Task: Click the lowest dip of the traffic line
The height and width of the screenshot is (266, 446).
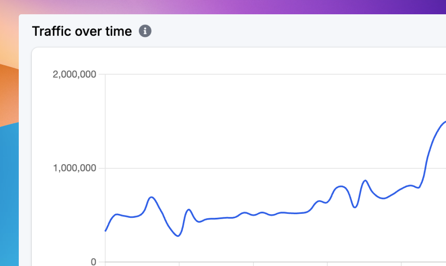Action: tap(178, 236)
